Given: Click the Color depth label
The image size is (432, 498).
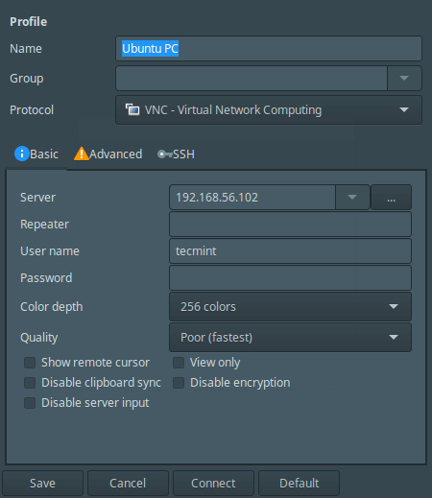Looking at the screenshot, I should pos(52,307).
